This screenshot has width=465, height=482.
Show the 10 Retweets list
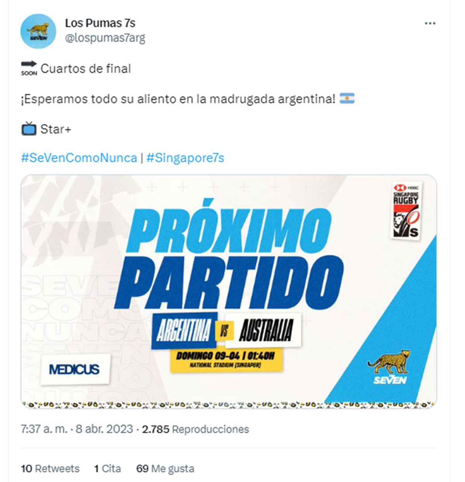50,468
